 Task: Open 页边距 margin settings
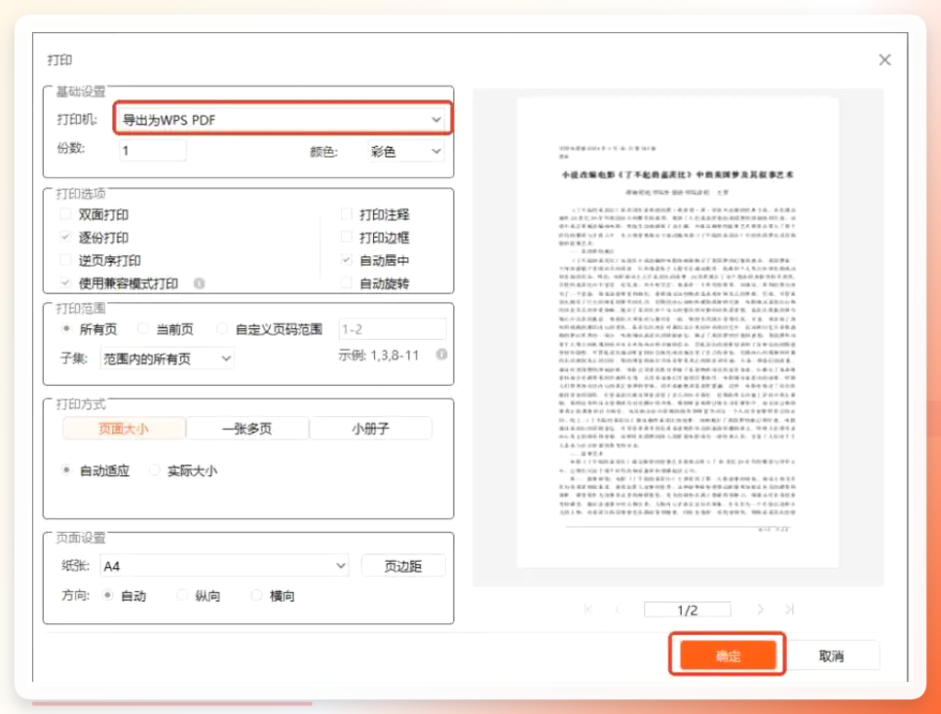tap(403, 566)
